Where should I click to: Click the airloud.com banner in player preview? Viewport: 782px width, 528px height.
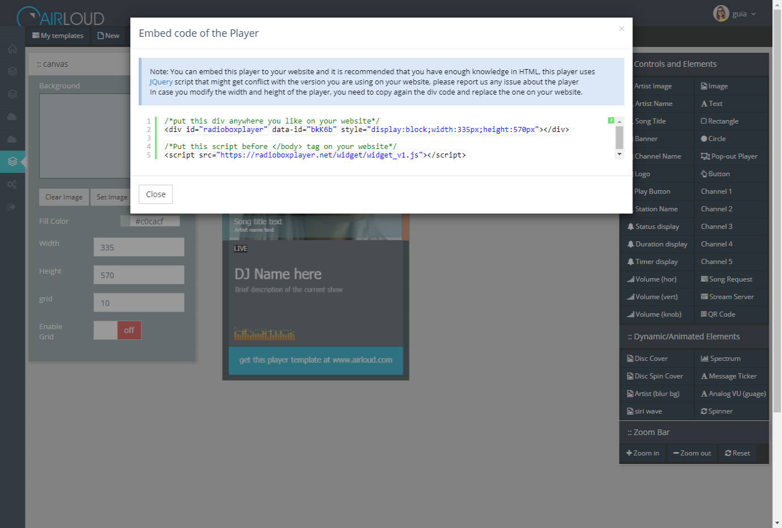click(x=315, y=360)
